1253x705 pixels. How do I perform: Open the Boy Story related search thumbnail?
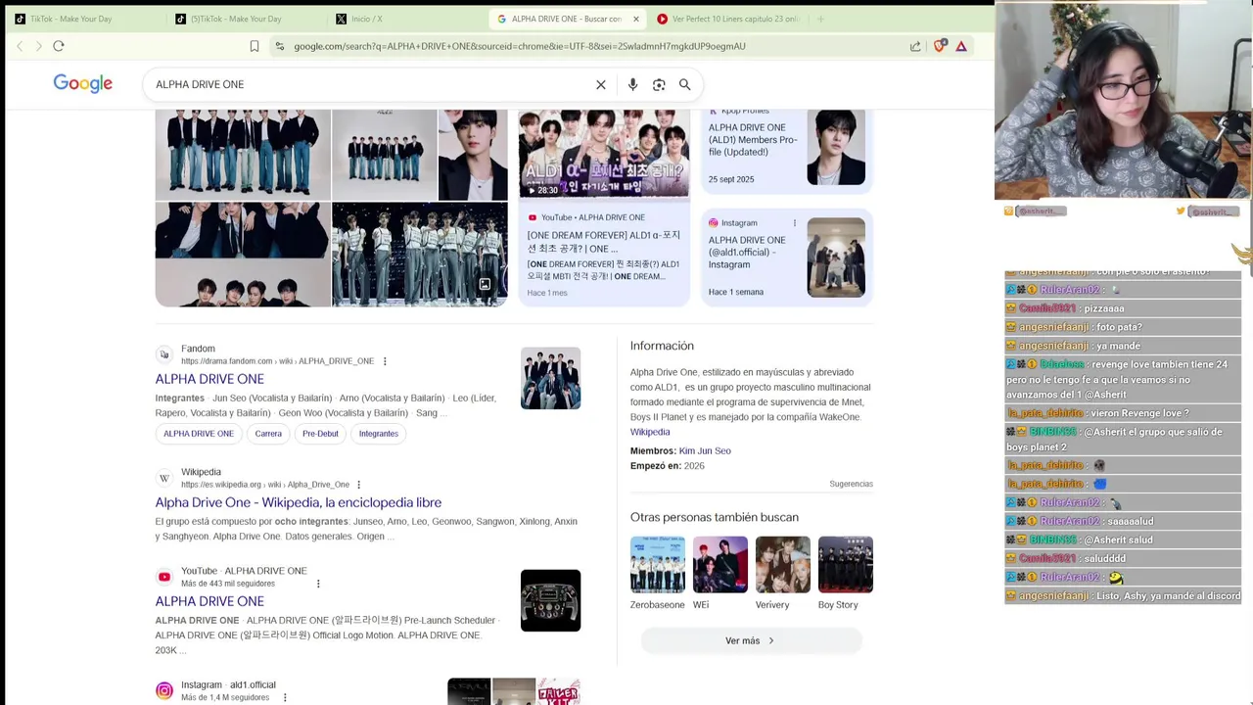846,564
